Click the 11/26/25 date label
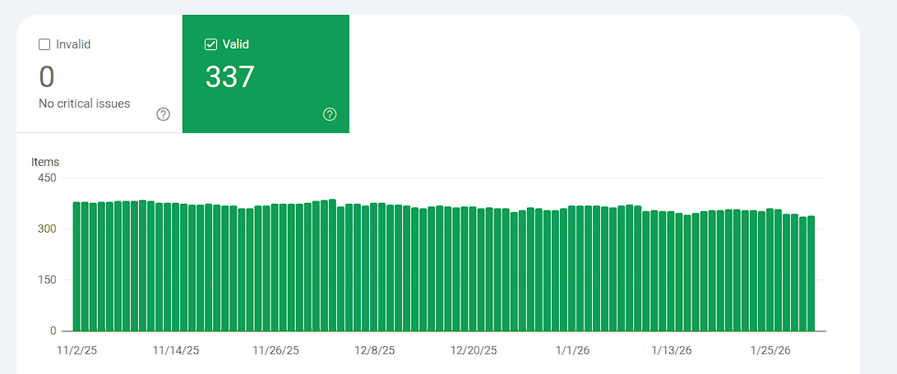Screen dimensions: 897x374 pyautogui.click(x=275, y=350)
